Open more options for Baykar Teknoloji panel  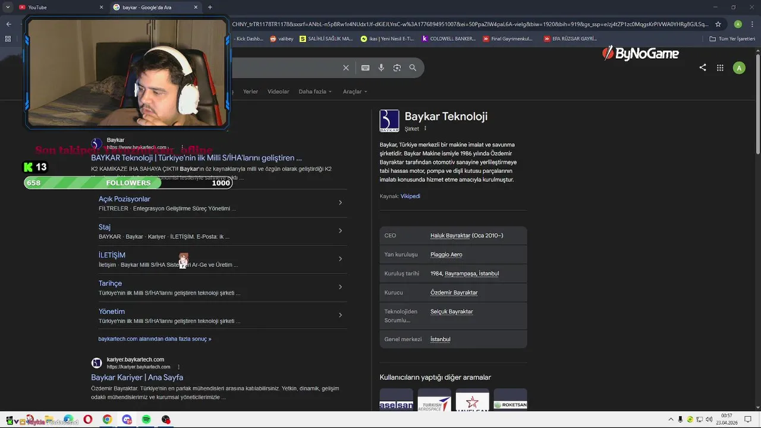click(x=425, y=128)
